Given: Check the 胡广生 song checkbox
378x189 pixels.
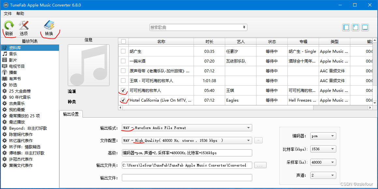Looking at the screenshot, I should (123, 51).
